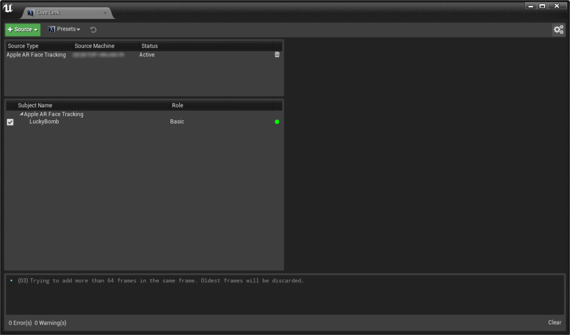The width and height of the screenshot is (570, 335).
Task: Delete the Apple AR Face Tracking source
Action: click(x=277, y=54)
